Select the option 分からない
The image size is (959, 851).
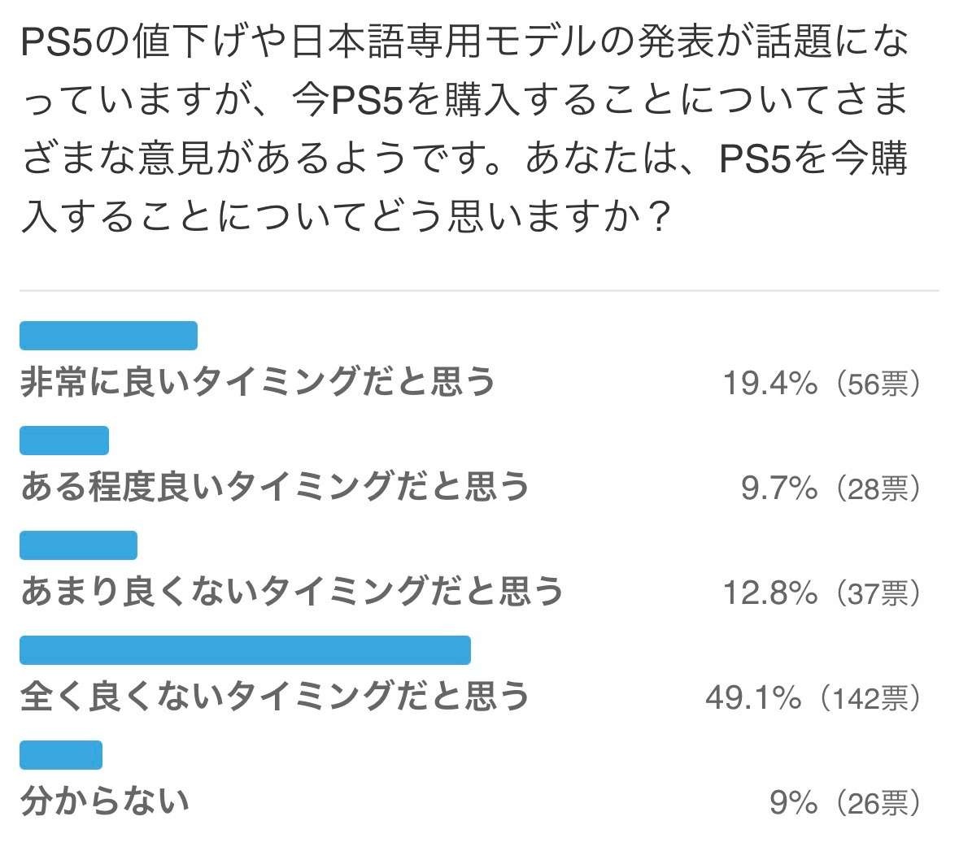pyautogui.click(x=104, y=801)
